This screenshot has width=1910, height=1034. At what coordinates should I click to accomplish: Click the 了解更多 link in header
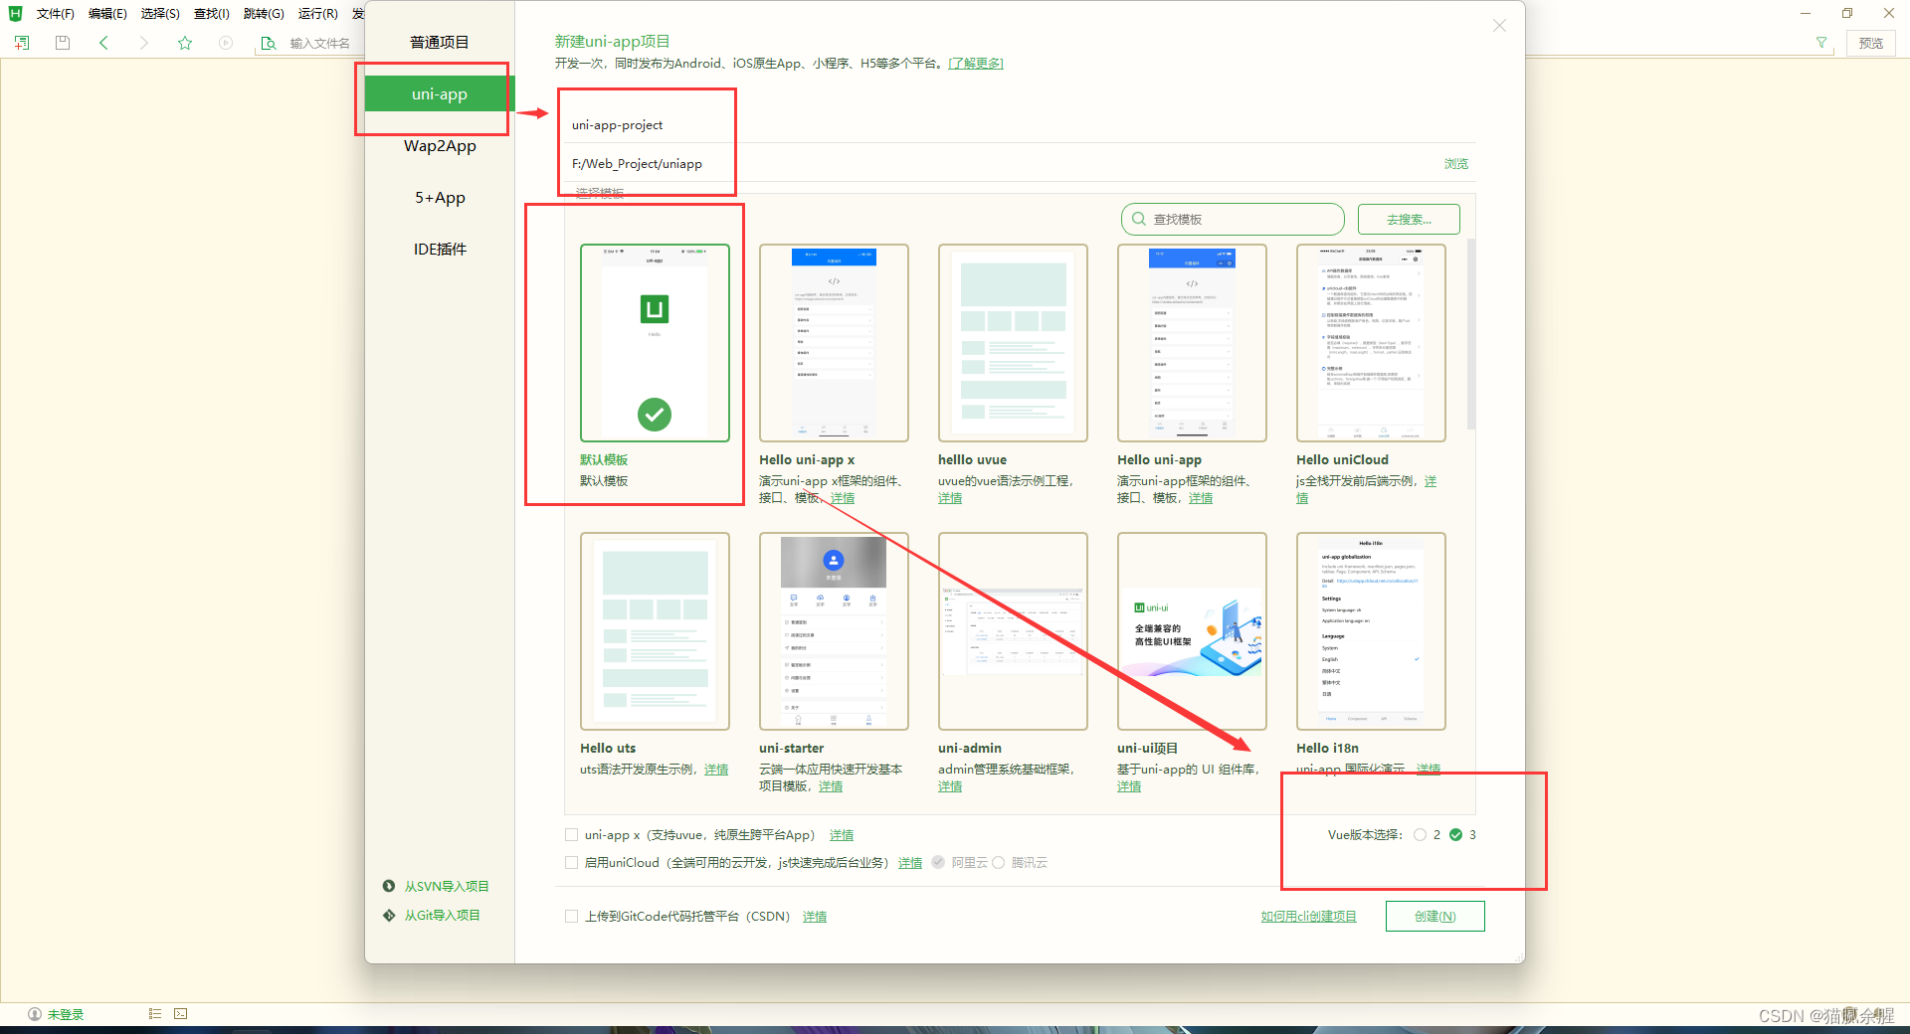[976, 64]
